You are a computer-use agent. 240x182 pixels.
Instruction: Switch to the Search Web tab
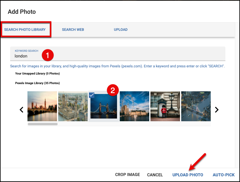point(73,29)
